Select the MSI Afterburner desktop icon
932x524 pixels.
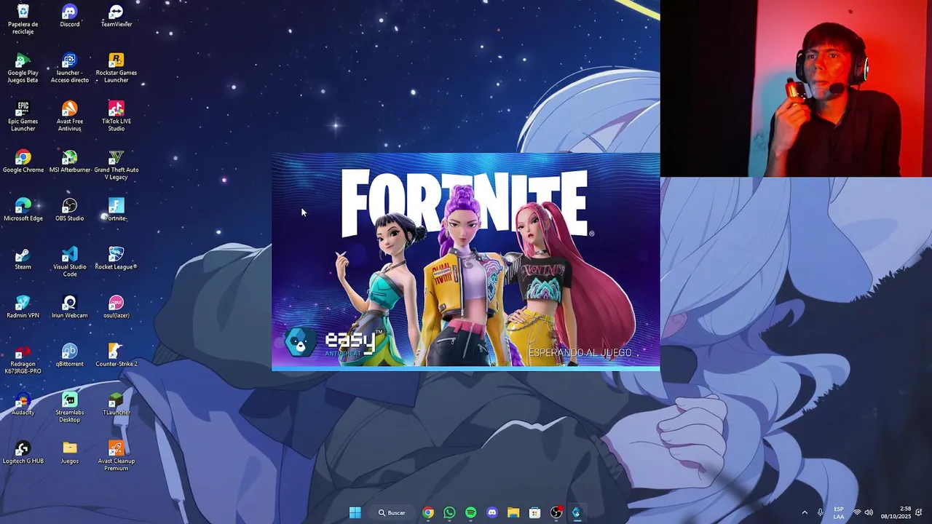point(69,162)
